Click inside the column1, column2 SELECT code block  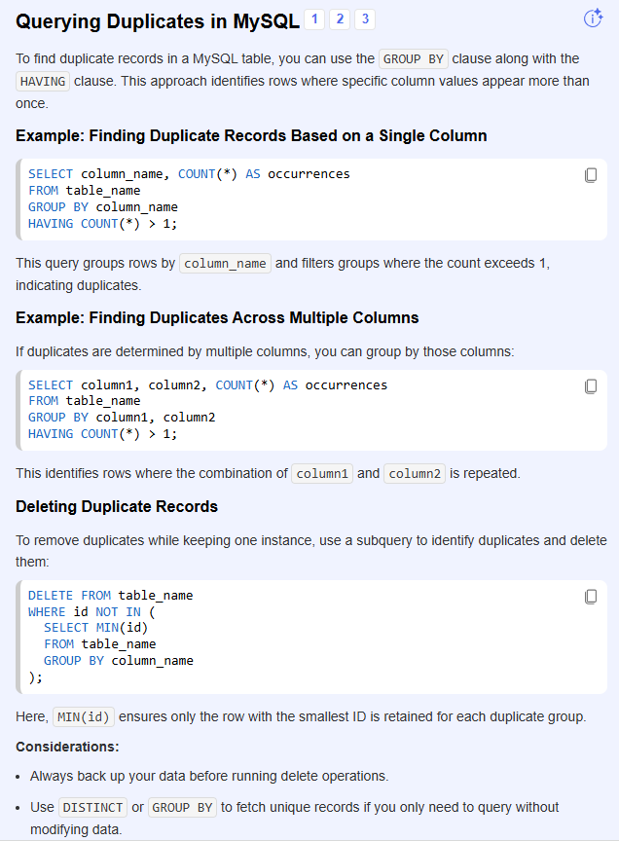(292, 410)
